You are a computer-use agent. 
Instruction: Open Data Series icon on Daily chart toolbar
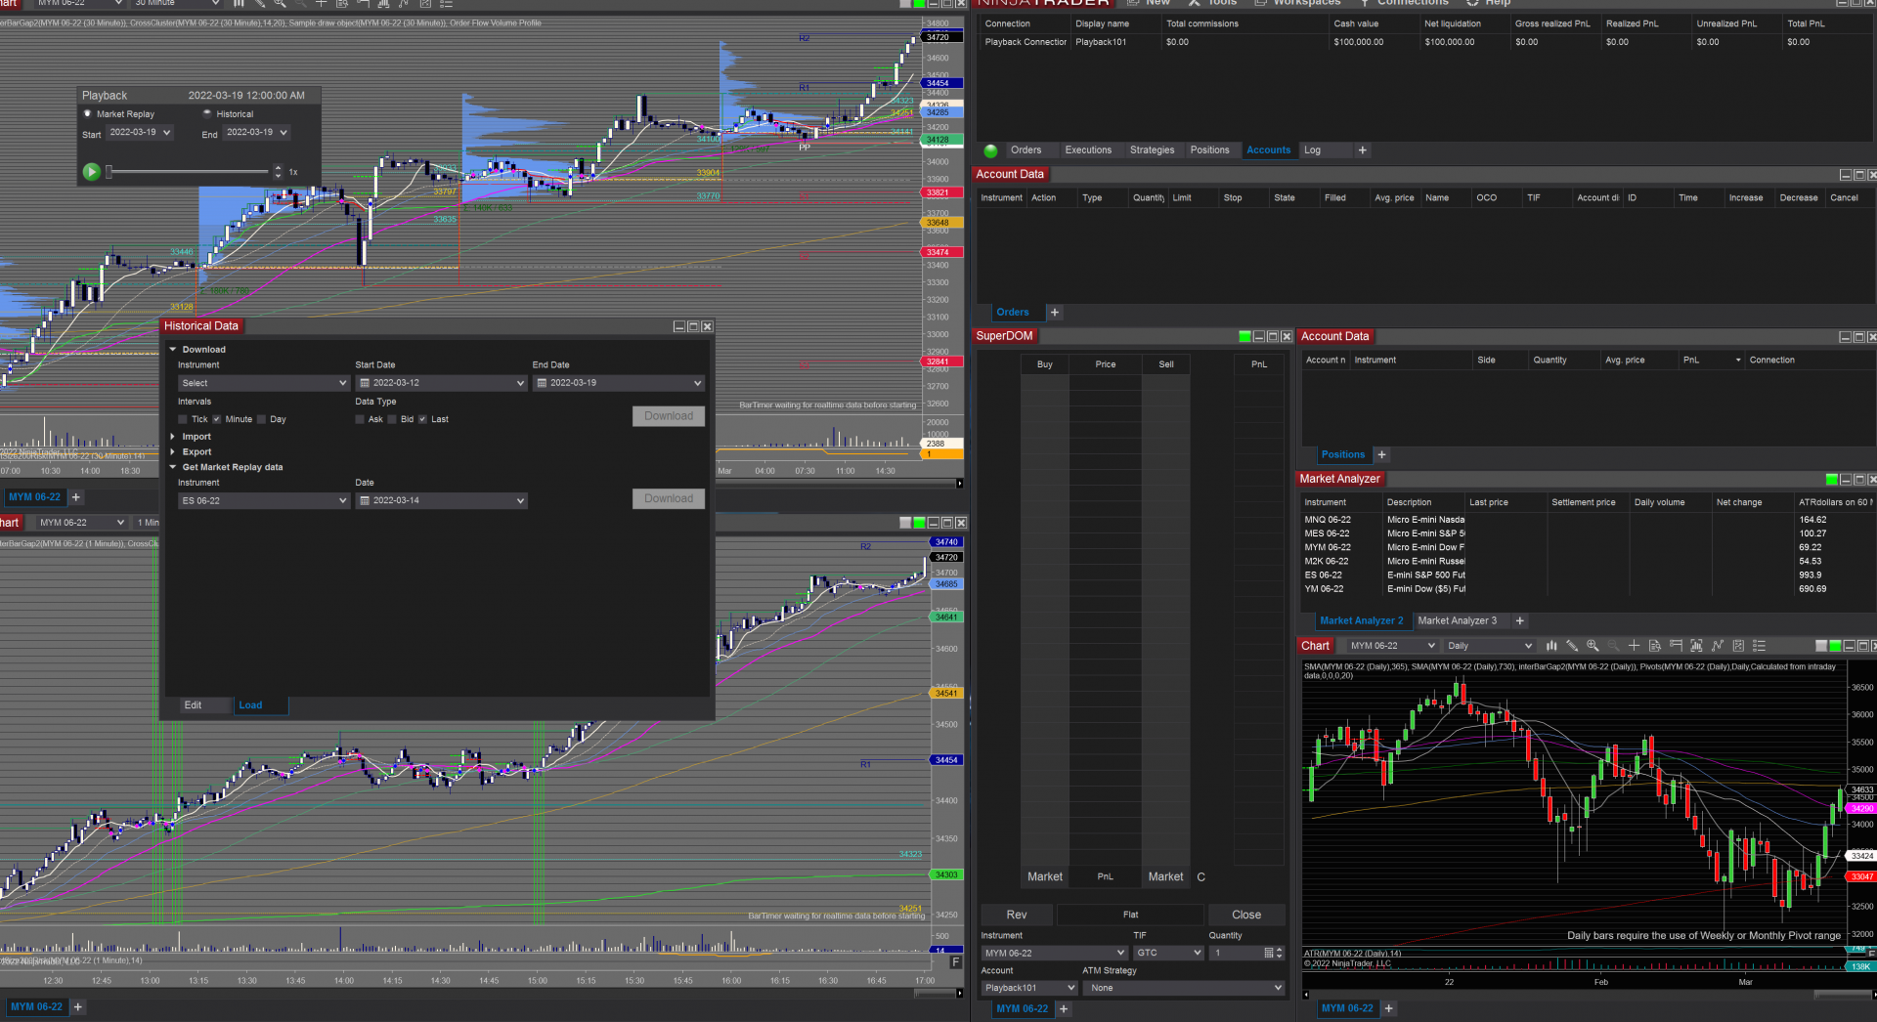pos(1696,646)
